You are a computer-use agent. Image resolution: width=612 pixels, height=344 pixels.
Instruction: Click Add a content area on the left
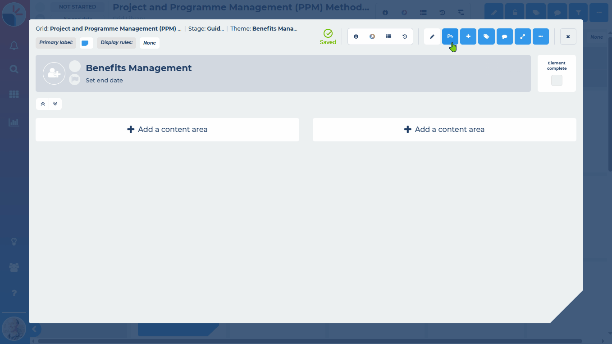coord(167,129)
